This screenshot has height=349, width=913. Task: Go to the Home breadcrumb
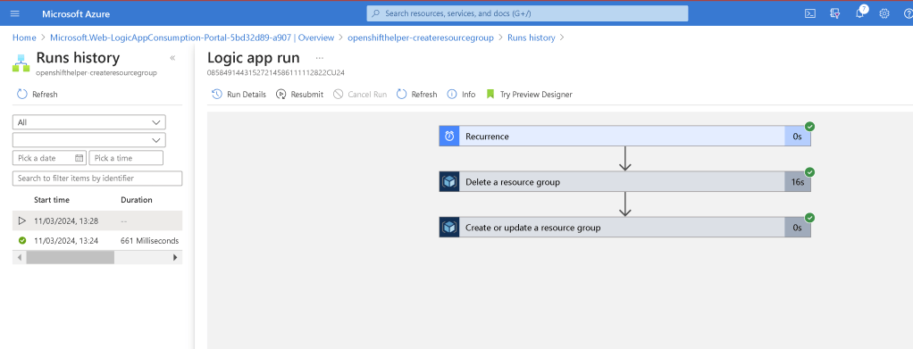24,37
